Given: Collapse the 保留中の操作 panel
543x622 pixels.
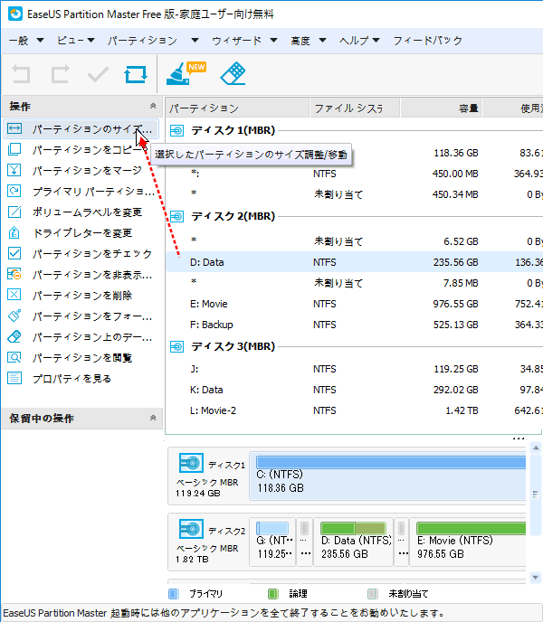Looking at the screenshot, I should tap(152, 419).
